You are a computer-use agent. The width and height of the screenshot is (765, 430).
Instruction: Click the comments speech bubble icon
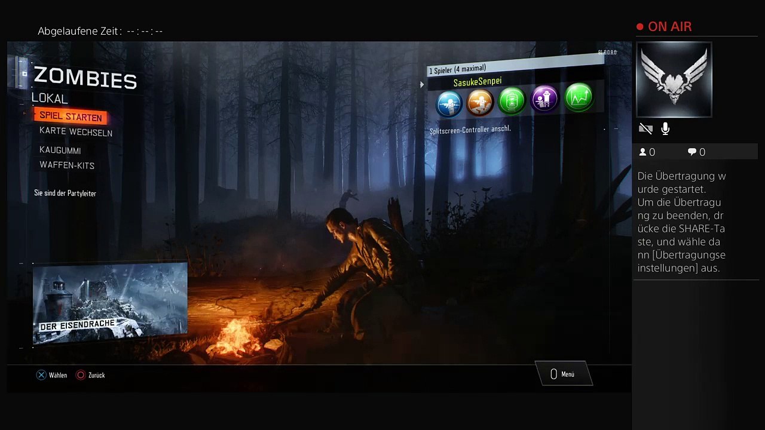click(692, 152)
